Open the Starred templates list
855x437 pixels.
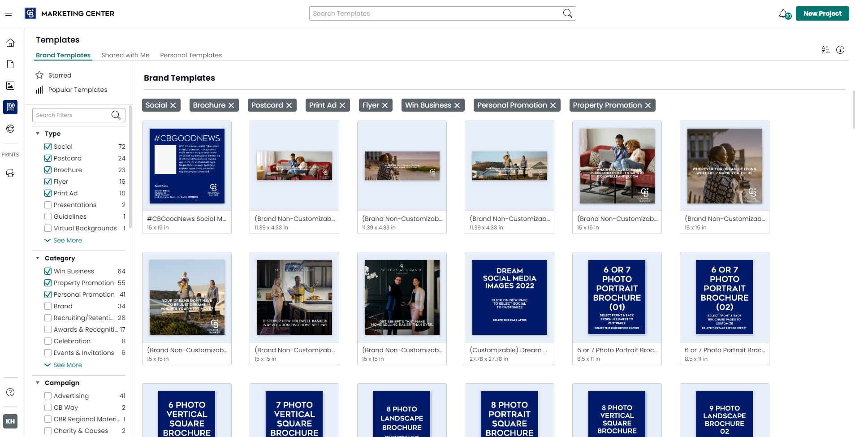(x=60, y=75)
